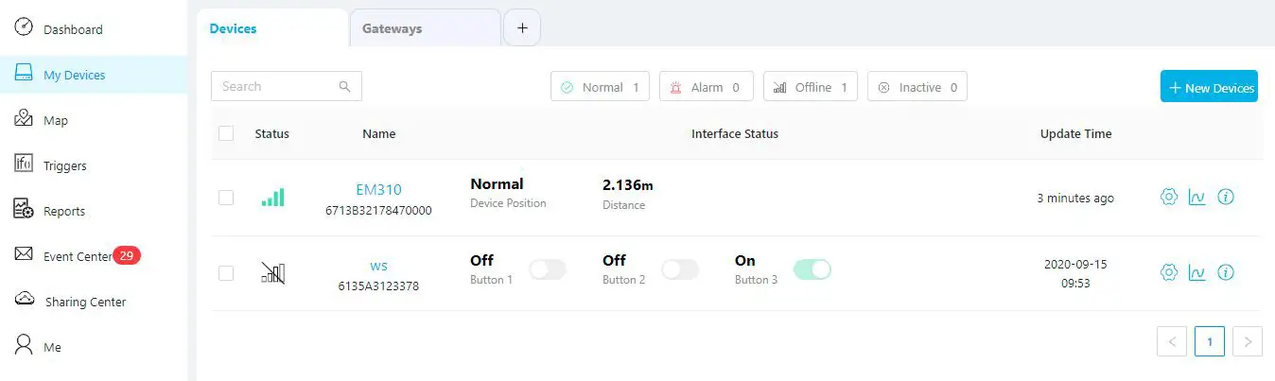Open settings gear for EM310 device
This screenshot has height=381, width=1275.
(x=1168, y=197)
